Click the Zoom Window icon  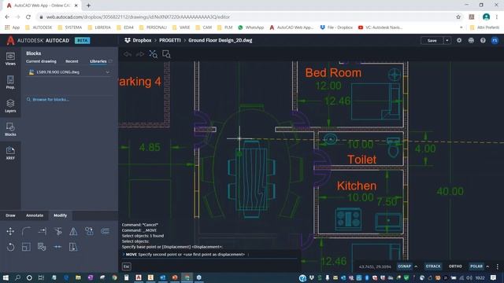166,54
